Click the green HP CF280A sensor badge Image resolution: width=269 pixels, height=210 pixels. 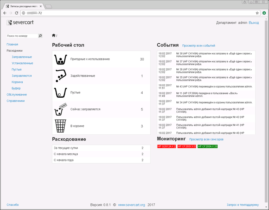pyautogui.click(x=208, y=146)
